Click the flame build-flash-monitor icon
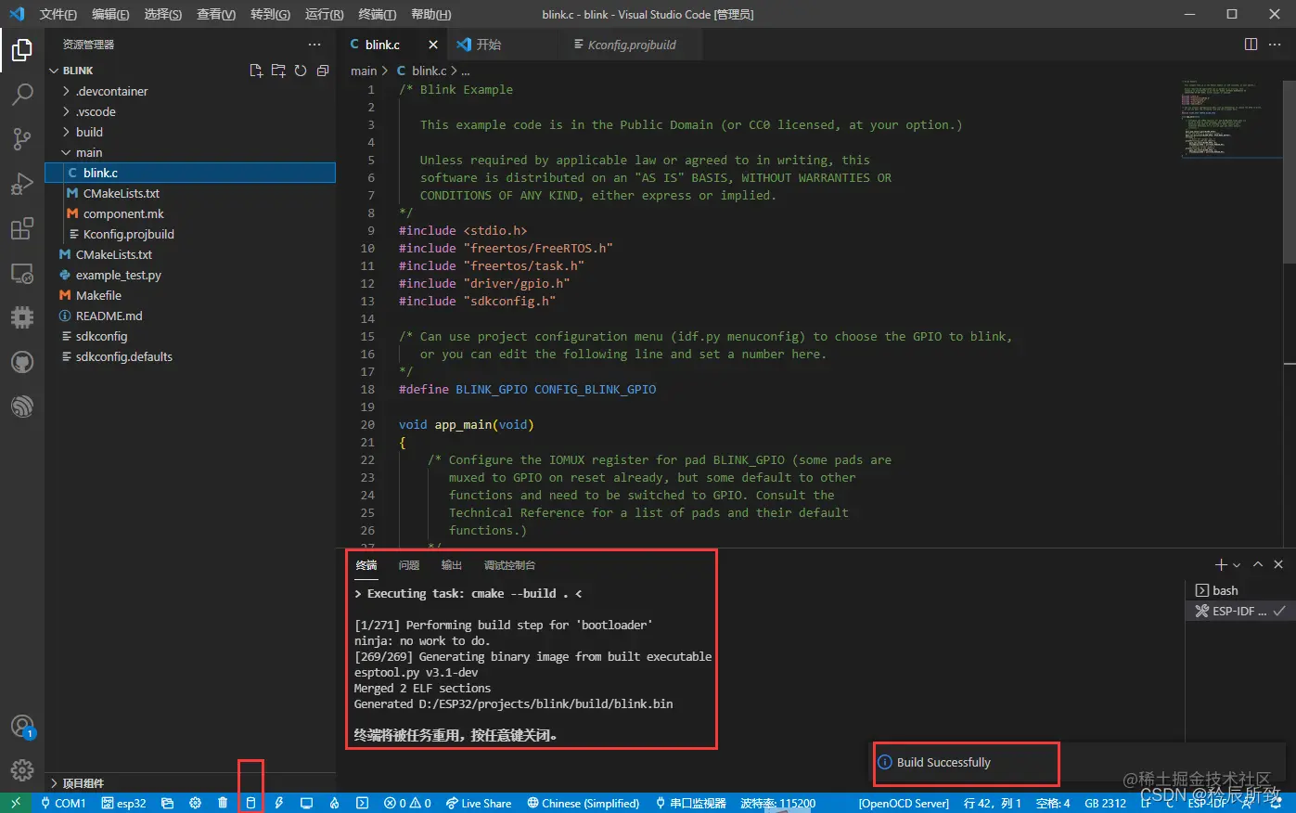1296x813 pixels. coord(334,803)
